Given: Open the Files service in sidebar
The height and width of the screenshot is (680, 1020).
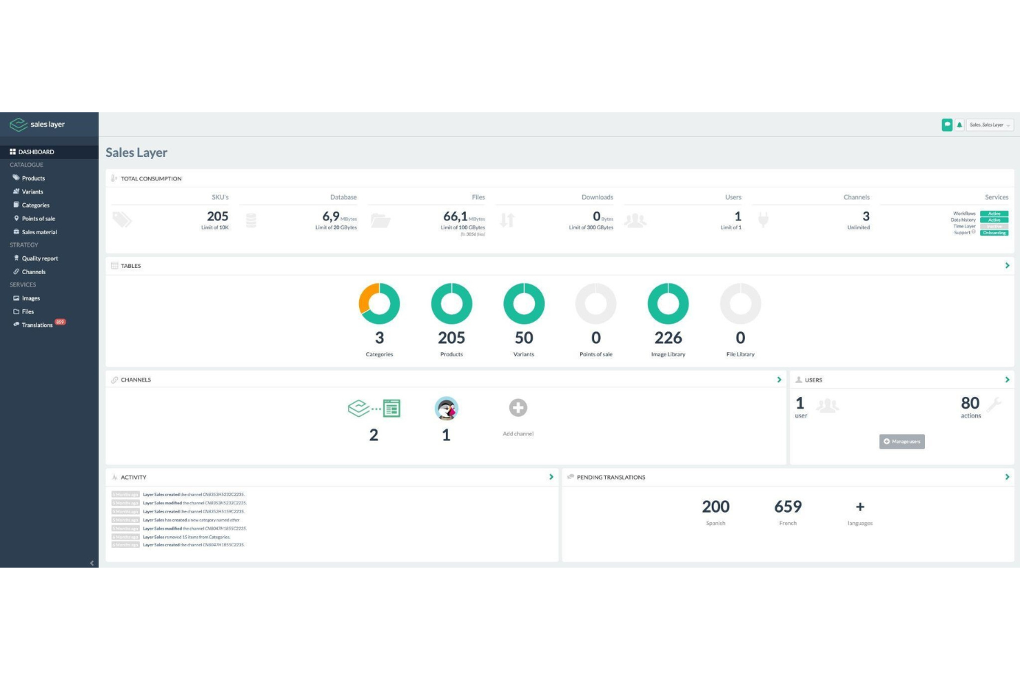Looking at the screenshot, I should click(x=27, y=311).
